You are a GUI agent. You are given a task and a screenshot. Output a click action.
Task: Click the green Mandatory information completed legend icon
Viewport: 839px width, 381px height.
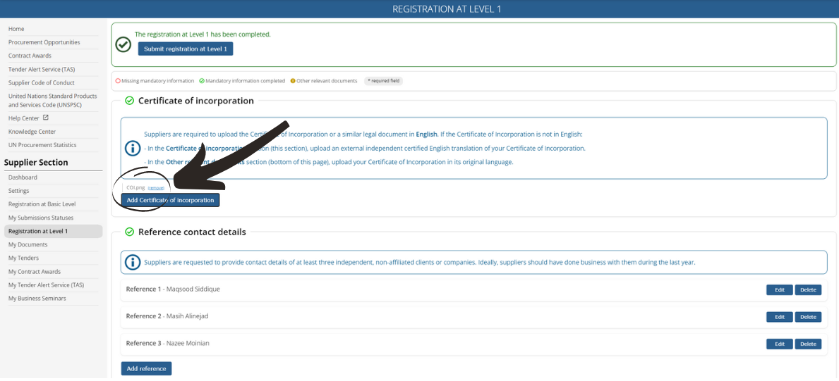(x=202, y=81)
